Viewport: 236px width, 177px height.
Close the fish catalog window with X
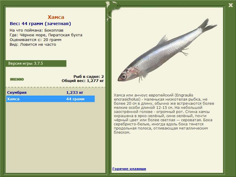[230, 5]
